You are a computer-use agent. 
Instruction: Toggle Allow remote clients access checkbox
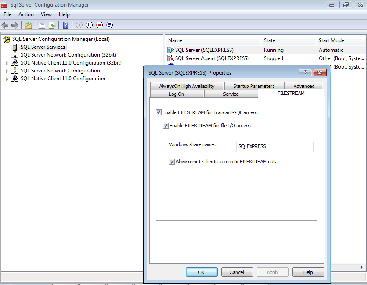[172, 162]
